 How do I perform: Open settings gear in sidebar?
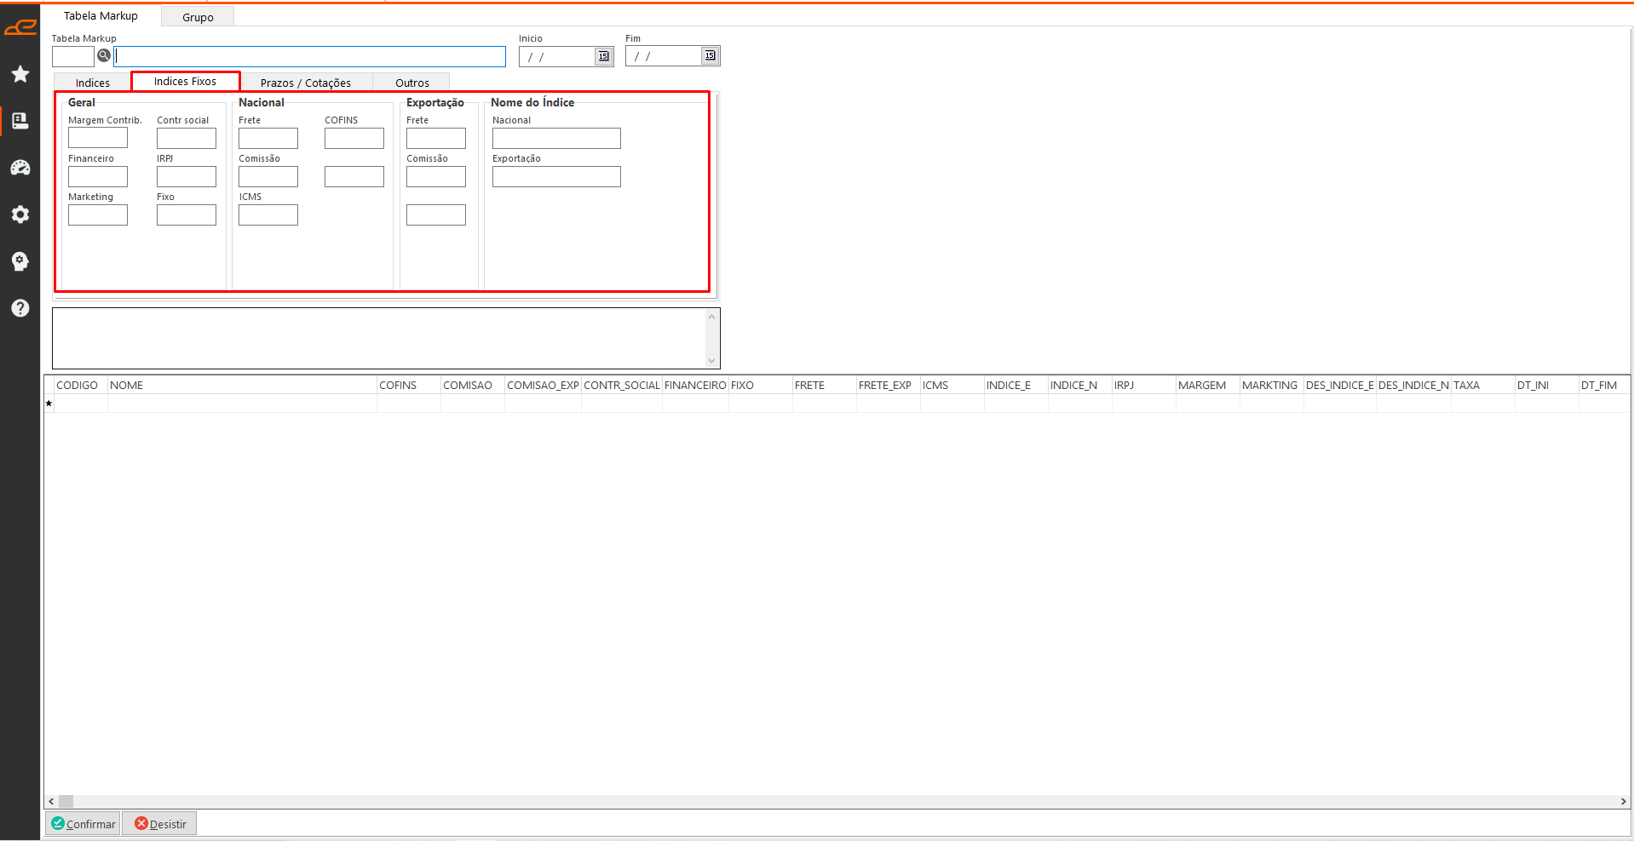(x=20, y=215)
